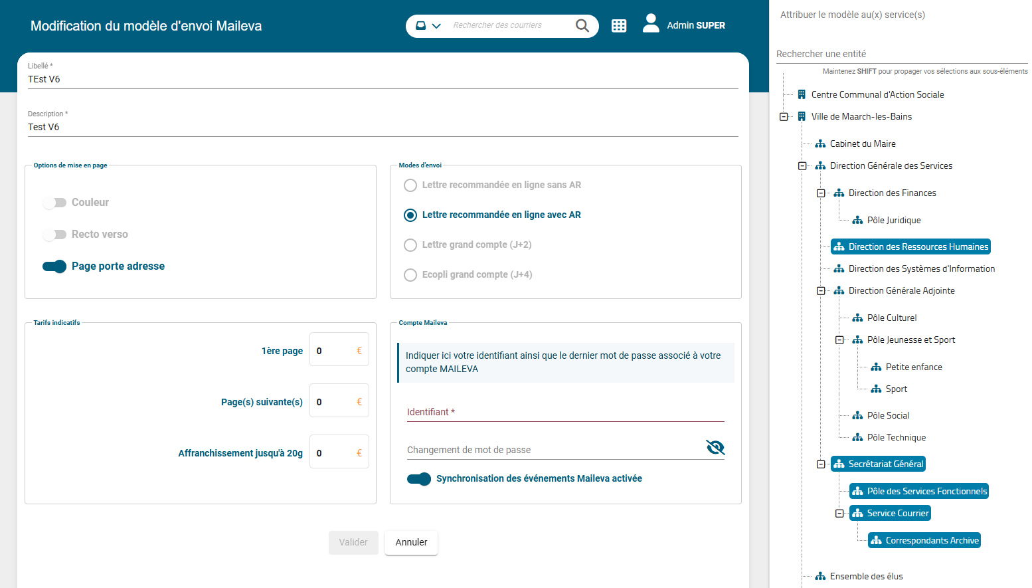Viewport: 1032px width, 588px height.
Task: Select Lettre recommandée en ligne avec AR
Action: 410,215
